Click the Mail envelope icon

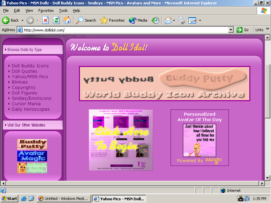168,20
